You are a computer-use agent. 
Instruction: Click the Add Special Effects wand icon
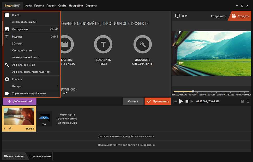(x=142, y=44)
